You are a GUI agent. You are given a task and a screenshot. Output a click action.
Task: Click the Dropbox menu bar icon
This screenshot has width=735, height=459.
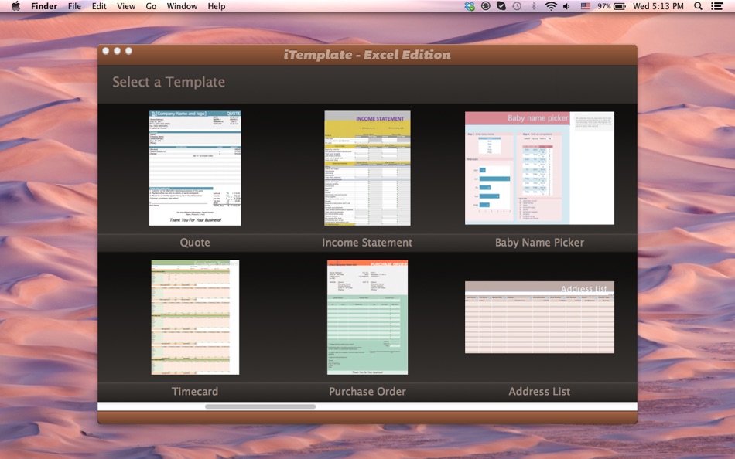pos(470,6)
